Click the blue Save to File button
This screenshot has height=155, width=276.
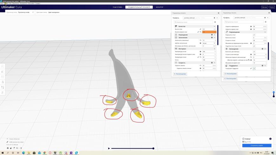click(x=257, y=145)
